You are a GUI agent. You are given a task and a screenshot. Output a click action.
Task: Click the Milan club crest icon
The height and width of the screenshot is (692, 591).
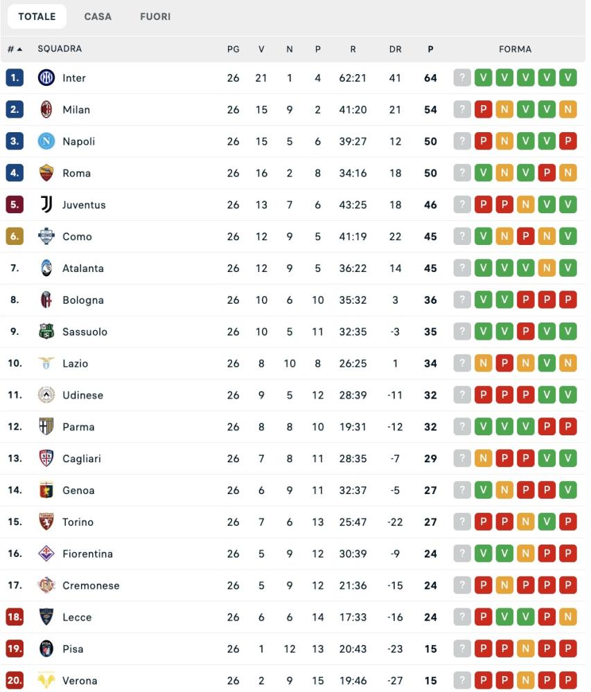tap(46, 109)
